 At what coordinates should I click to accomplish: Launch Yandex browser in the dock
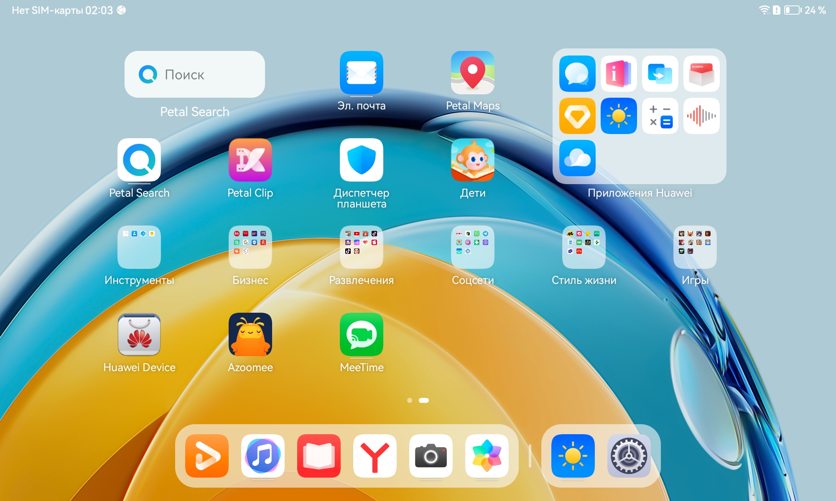pos(375,456)
